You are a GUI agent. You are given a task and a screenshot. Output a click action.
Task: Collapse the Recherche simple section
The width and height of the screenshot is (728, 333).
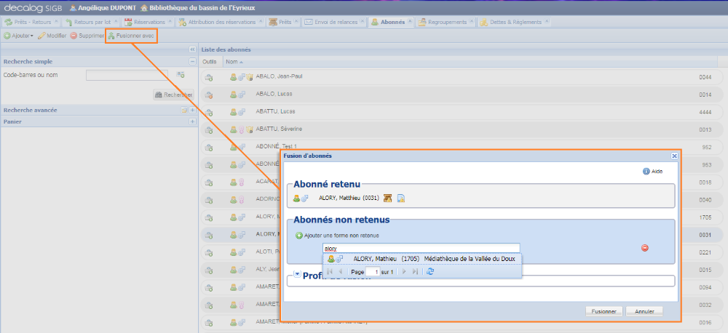click(x=192, y=62)
